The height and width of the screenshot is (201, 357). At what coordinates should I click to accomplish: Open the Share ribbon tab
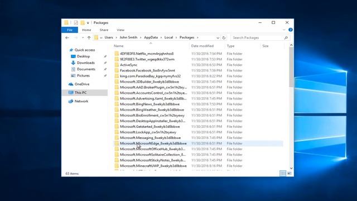pos(104,30)
